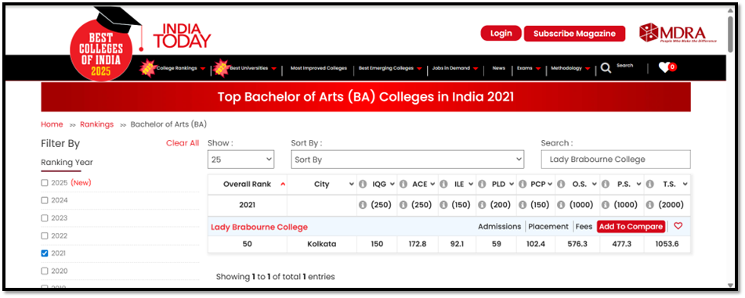This screenshot has height=298, width=745.
Task: Expand the ILE column chevron
Action: tap(471, 184)
